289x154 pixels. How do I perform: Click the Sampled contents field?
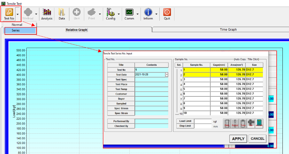[x=151, y=103]
